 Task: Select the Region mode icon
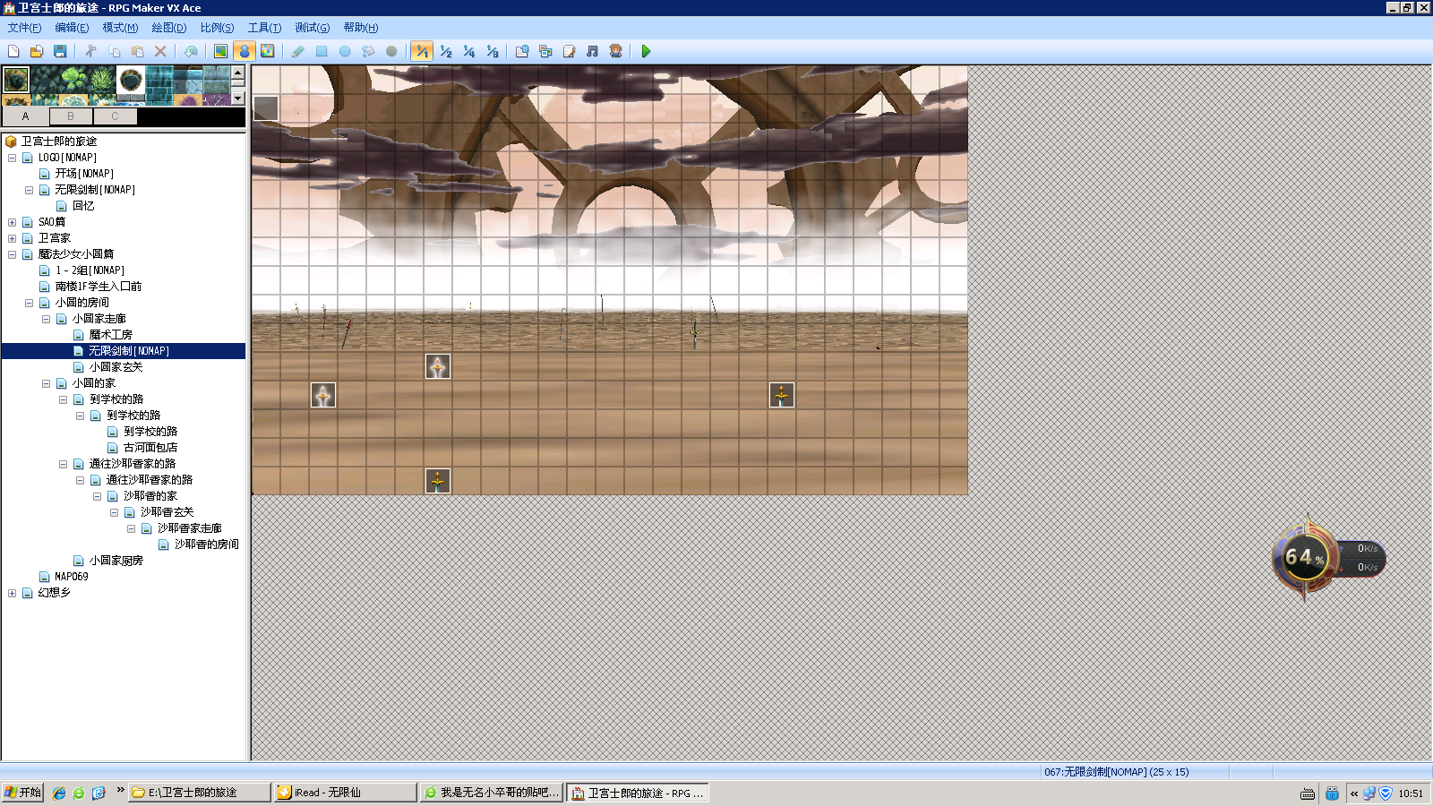pyautogui.click(x=267, y=51)
